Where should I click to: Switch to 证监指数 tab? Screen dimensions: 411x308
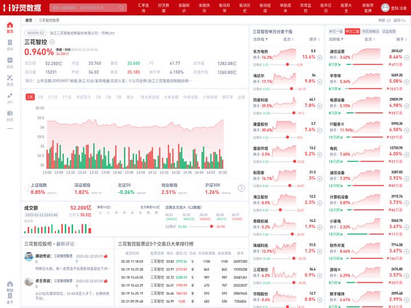pyautogui.click(x=389, y=31)
